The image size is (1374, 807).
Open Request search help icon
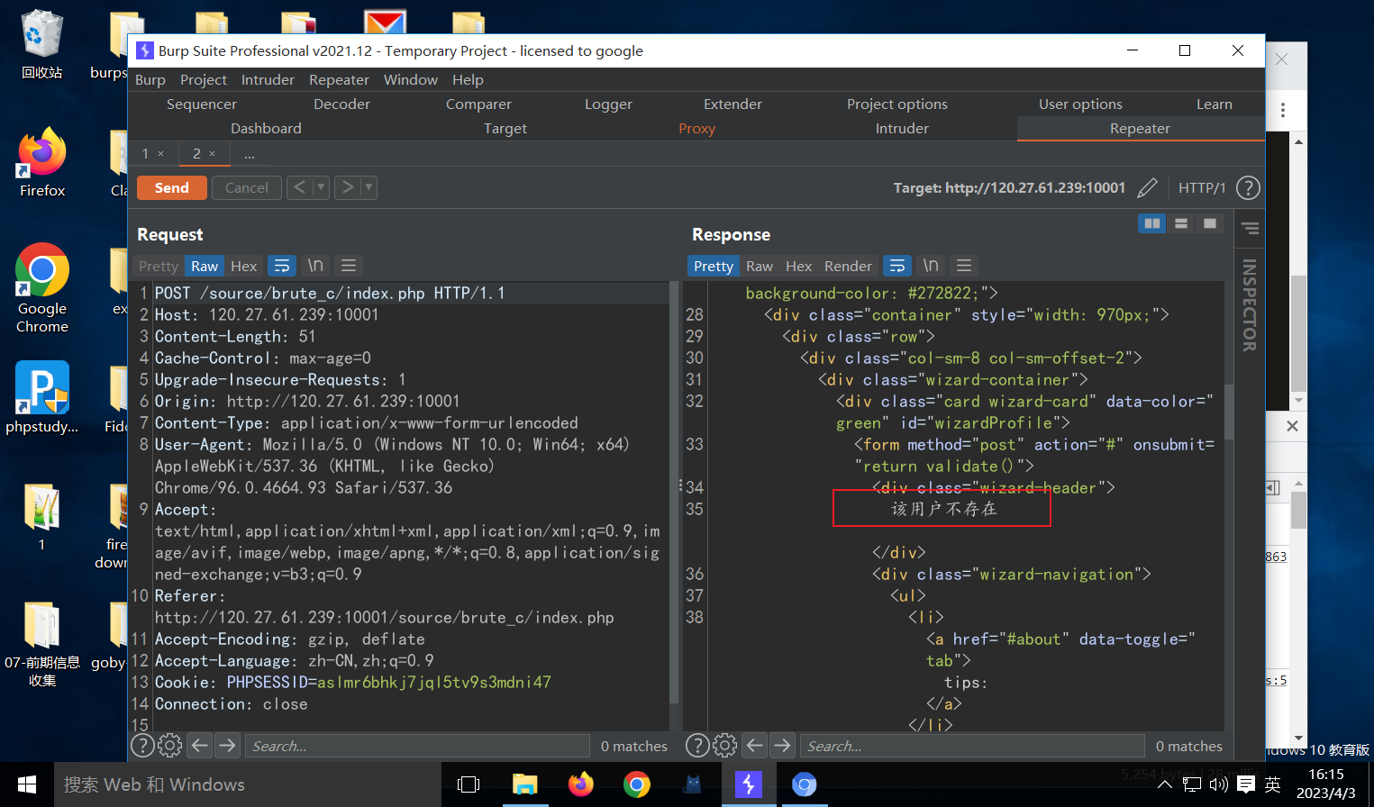pos(142,745)
